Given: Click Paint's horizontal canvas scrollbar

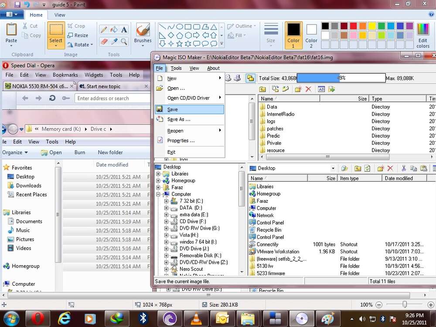Looking at the screenshot, I should tap(208, 295).
